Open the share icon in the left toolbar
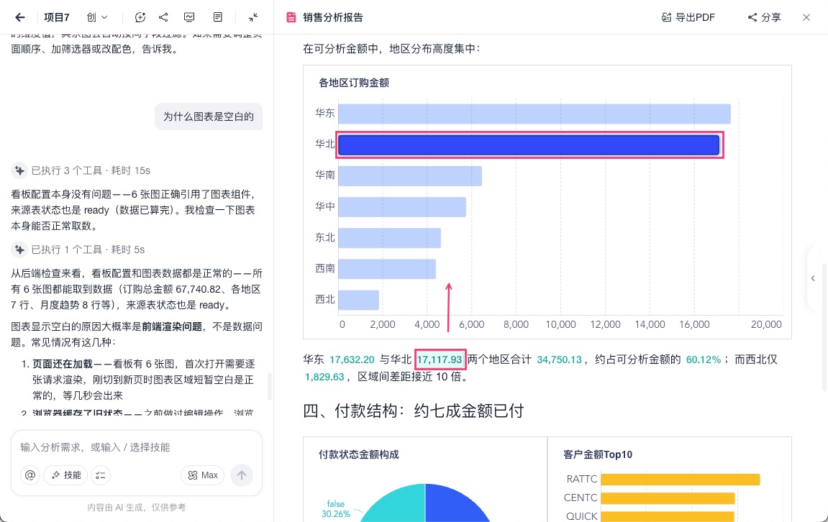828x522 pixels. 164,17
